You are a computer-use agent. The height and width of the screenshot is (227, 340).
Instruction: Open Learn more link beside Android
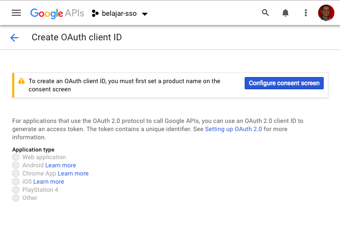tap(61, 165)
